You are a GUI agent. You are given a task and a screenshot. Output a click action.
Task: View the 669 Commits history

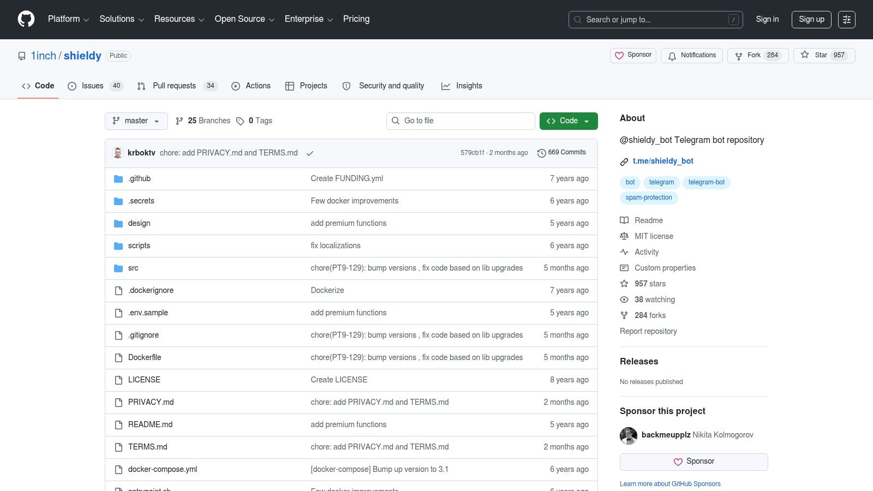(x=561, y=153)
